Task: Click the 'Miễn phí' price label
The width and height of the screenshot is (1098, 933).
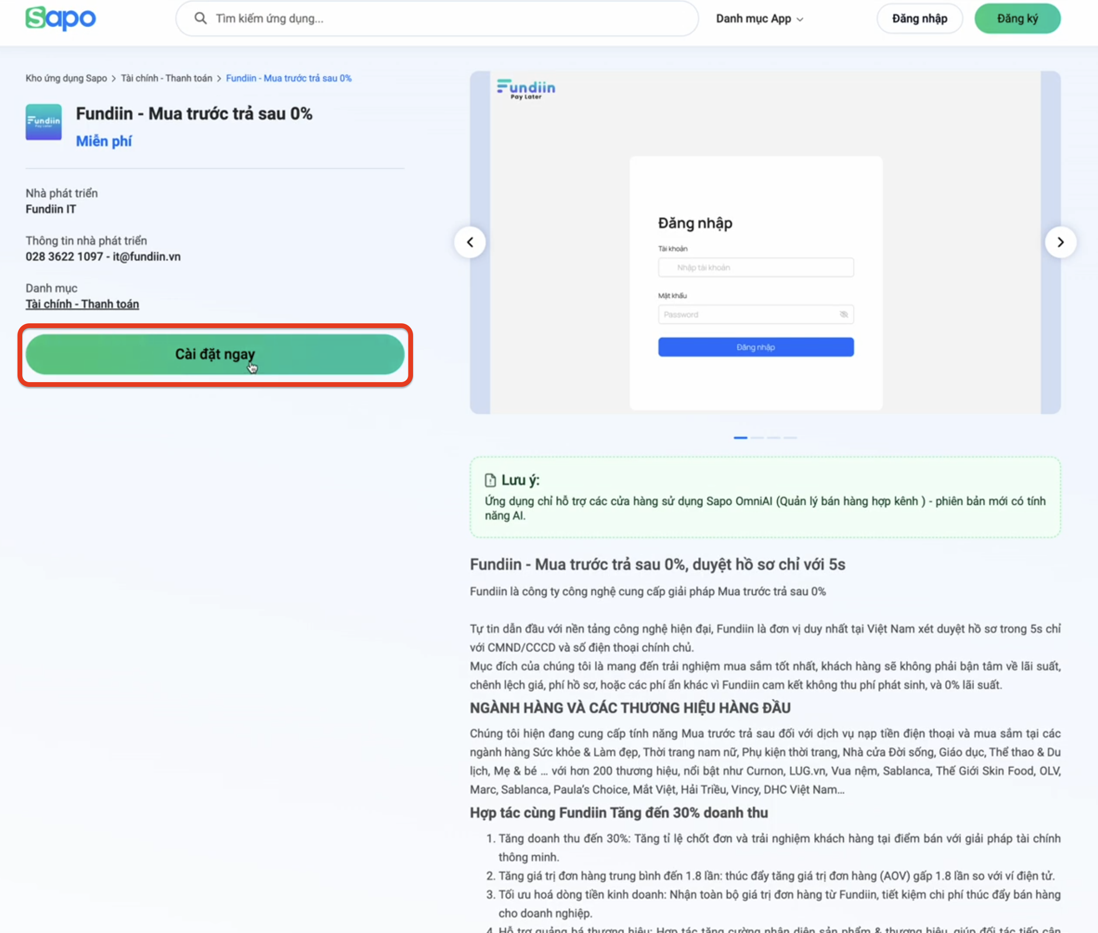Action: click(x=104, y=141)
